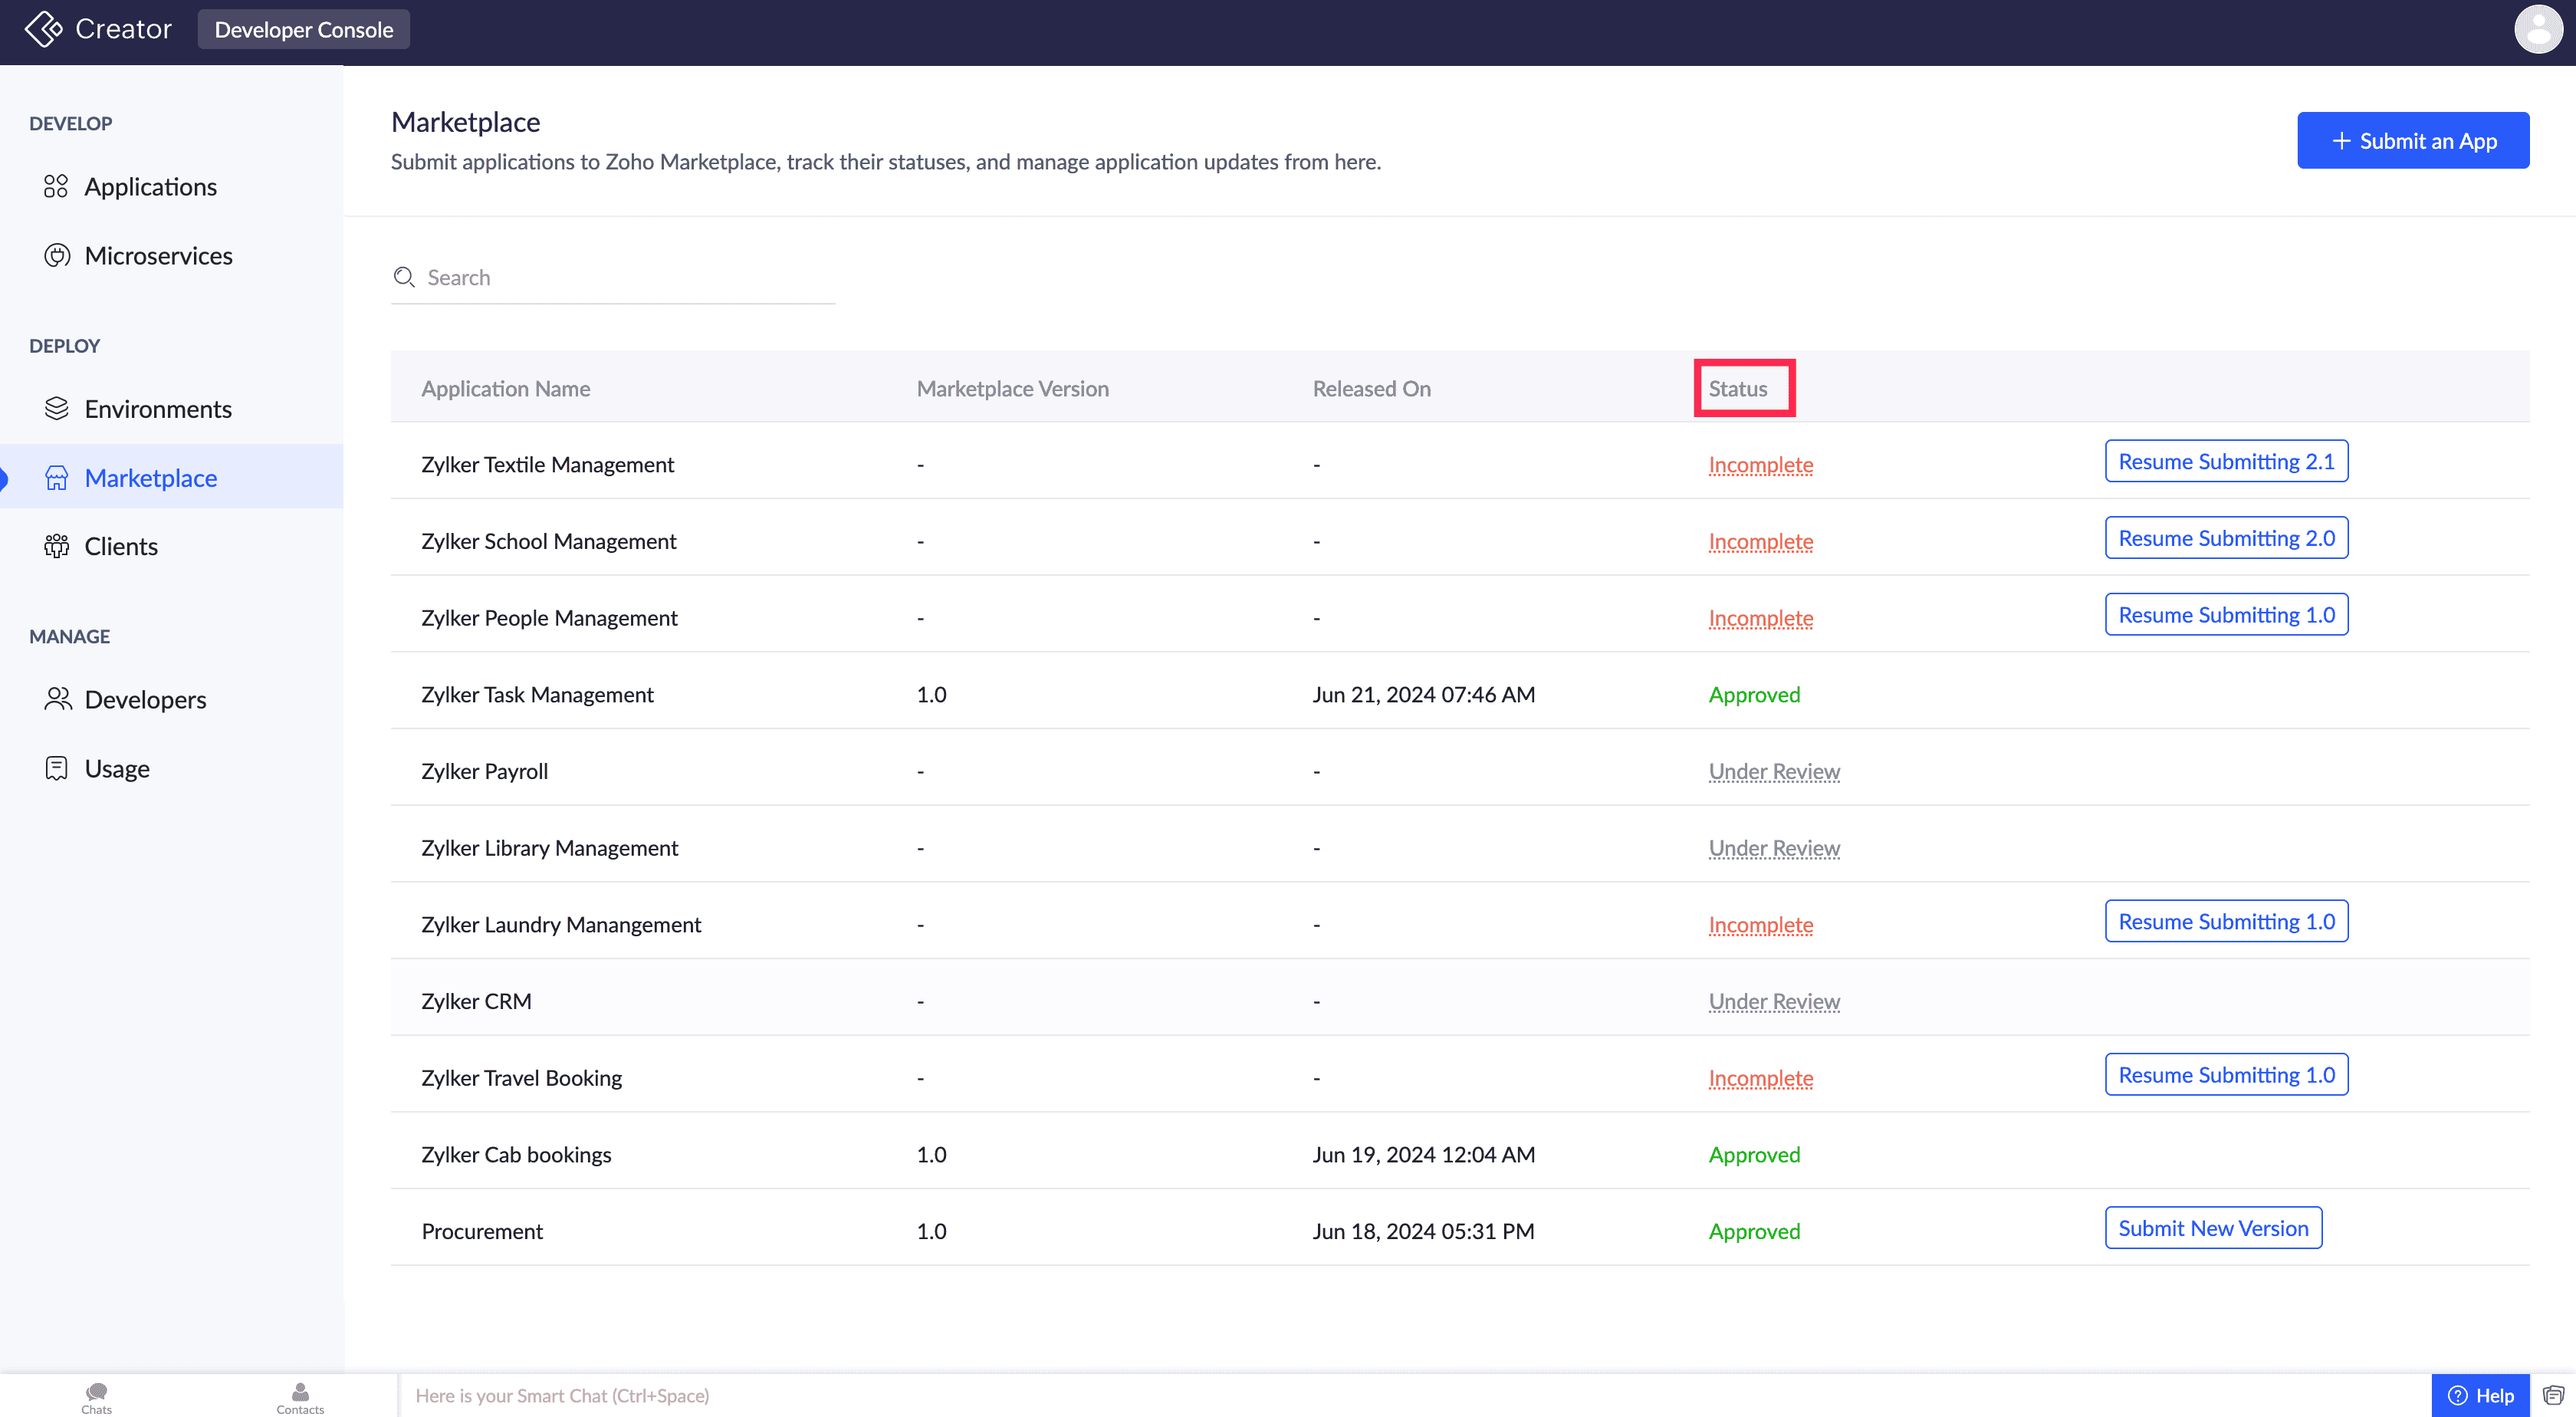Click the Developers people icon
Viewport: 2576px width, 1417px height.
click(x=58, y=699)
